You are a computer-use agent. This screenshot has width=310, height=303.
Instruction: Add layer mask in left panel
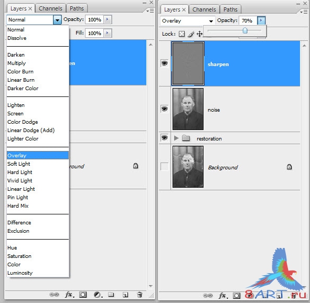tap(83, 295)
